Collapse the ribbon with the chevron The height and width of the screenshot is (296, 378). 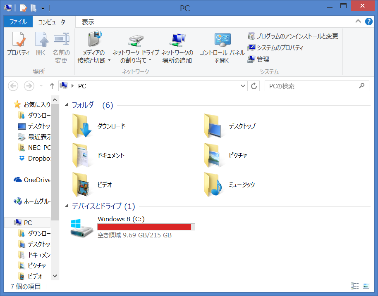point(358,21)
